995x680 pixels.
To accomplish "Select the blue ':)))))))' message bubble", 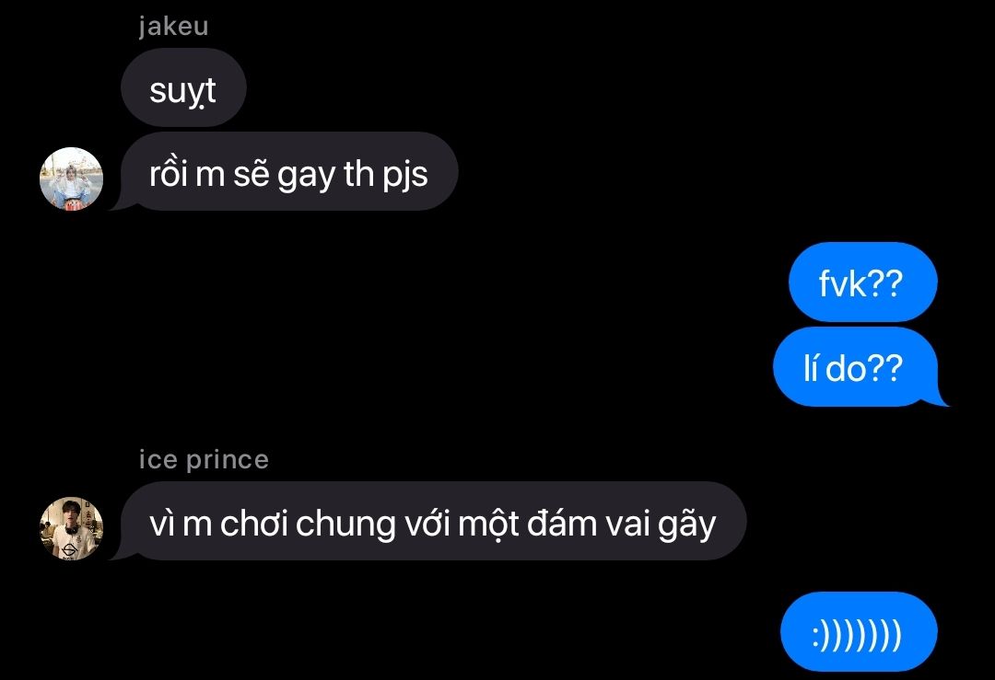I will pyautogui.click(x=859, y=632).
